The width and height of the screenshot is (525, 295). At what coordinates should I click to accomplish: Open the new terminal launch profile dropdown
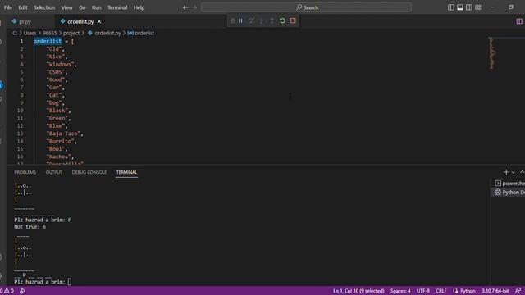pyautogui.click(x=513, y=172)
